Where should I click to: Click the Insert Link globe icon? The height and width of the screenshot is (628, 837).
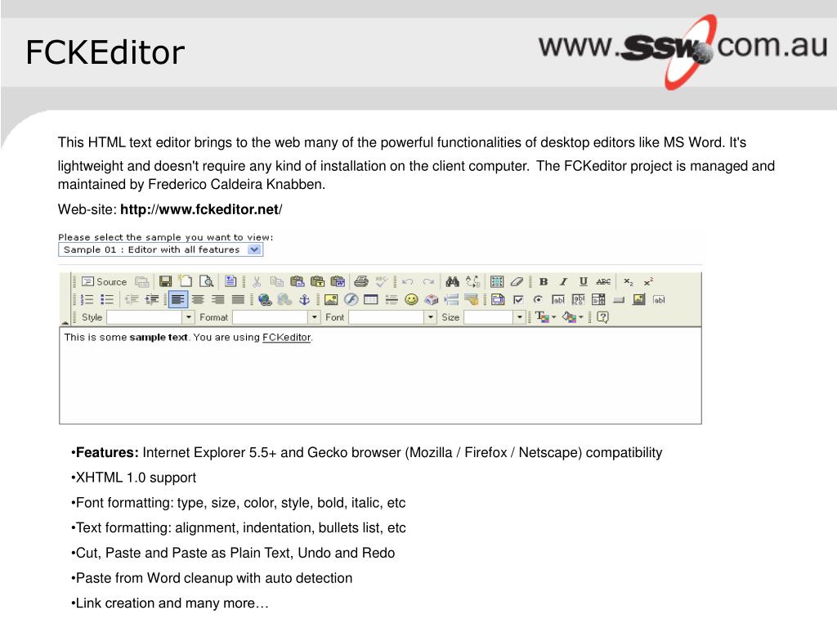(x=265, y=299)
